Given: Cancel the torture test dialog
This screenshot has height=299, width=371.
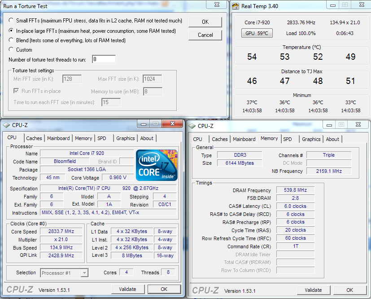Looking at the screenshot, I should pyautogui.click(x=205, y=35).
